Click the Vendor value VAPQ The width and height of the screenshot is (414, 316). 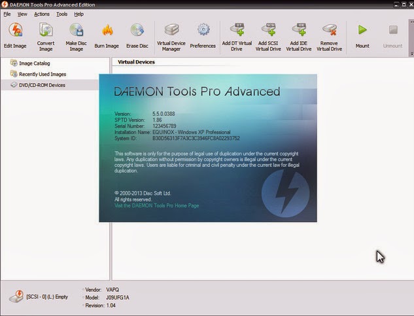(112, 290)
